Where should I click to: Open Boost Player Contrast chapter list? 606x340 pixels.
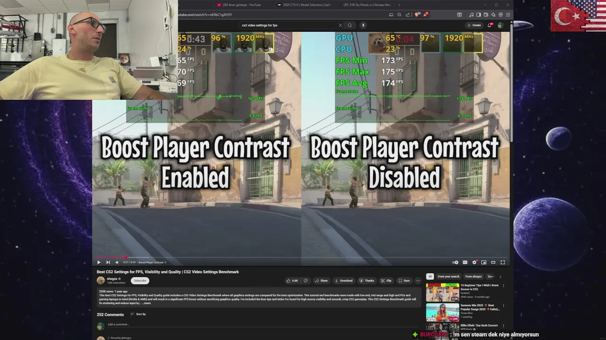tap(152, 263)
